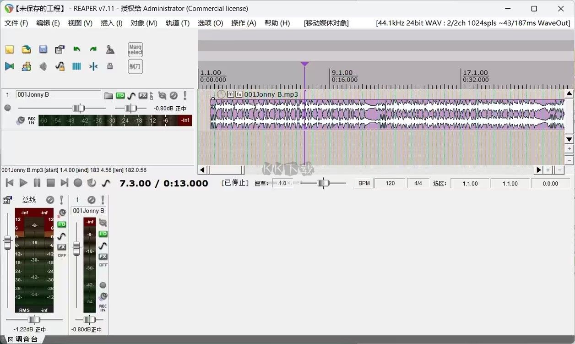575x344 pixels.
Task: Go to project start transport button
Action: 9,183
